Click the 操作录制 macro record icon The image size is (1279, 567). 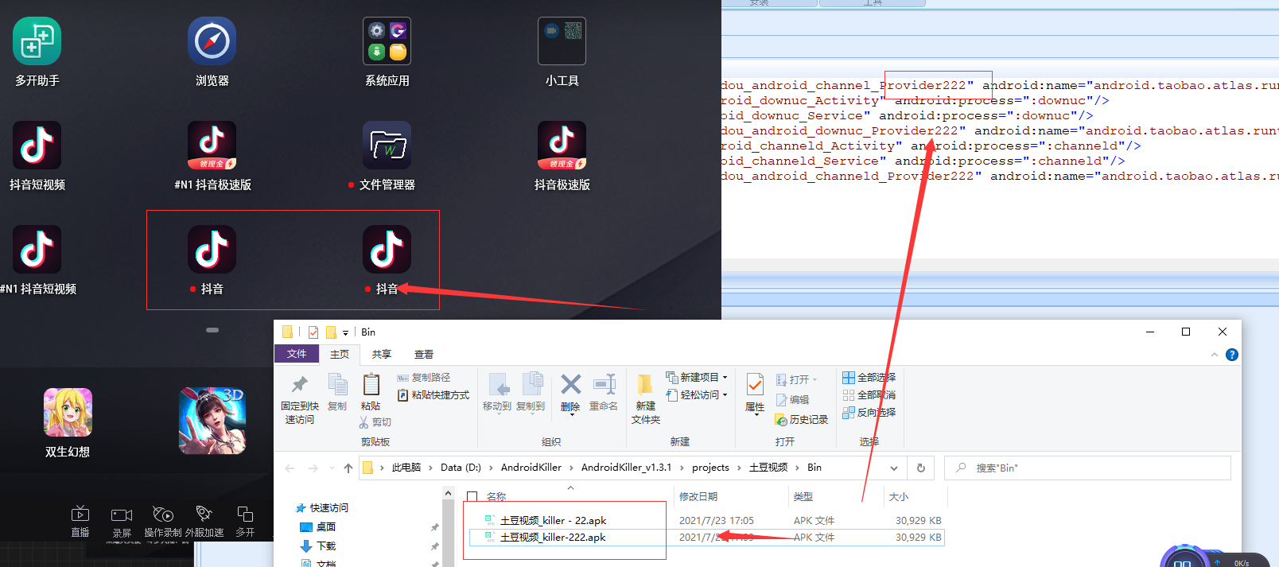(x=163, y=515)
